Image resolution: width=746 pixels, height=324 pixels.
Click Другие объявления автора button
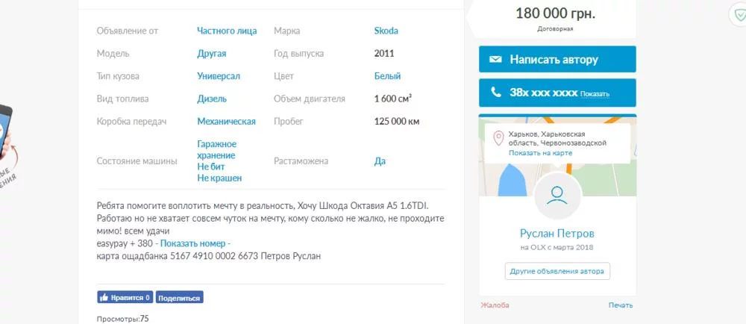click(x=557, y=271)
